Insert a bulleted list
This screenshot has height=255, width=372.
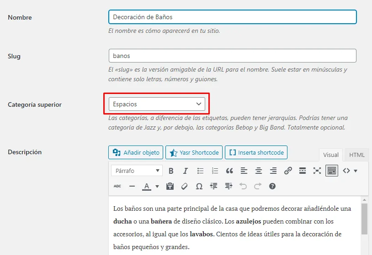pyautogui.click(x=200, y=171)
